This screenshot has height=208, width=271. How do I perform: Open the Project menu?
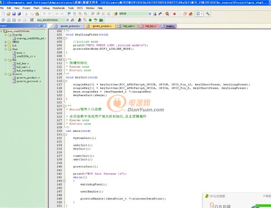click(x=26, y=8)
